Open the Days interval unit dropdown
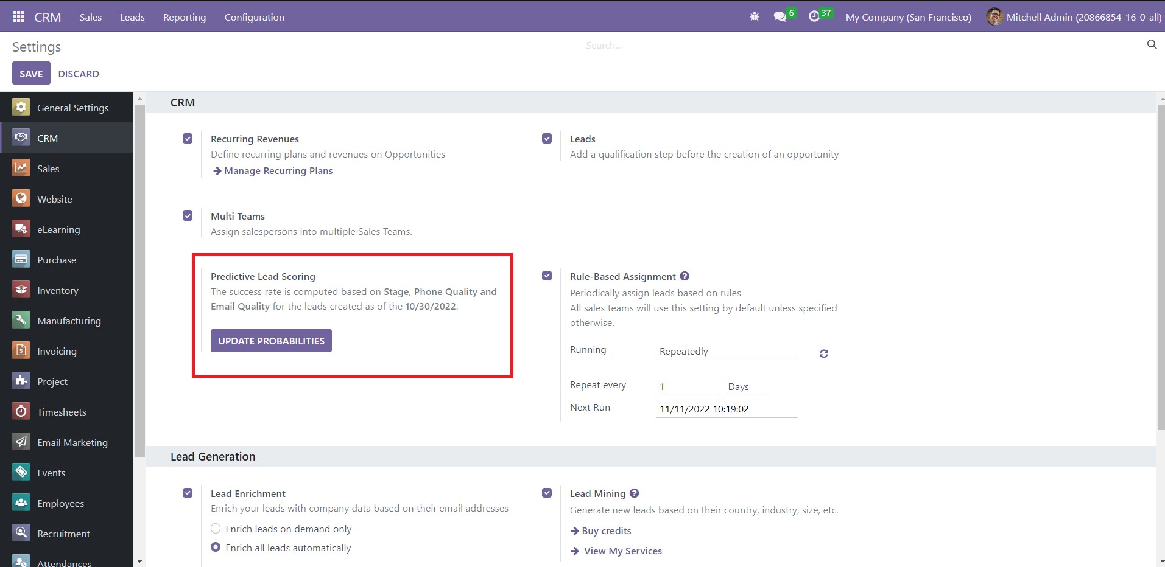The image size is (1165, 567). 746,387
